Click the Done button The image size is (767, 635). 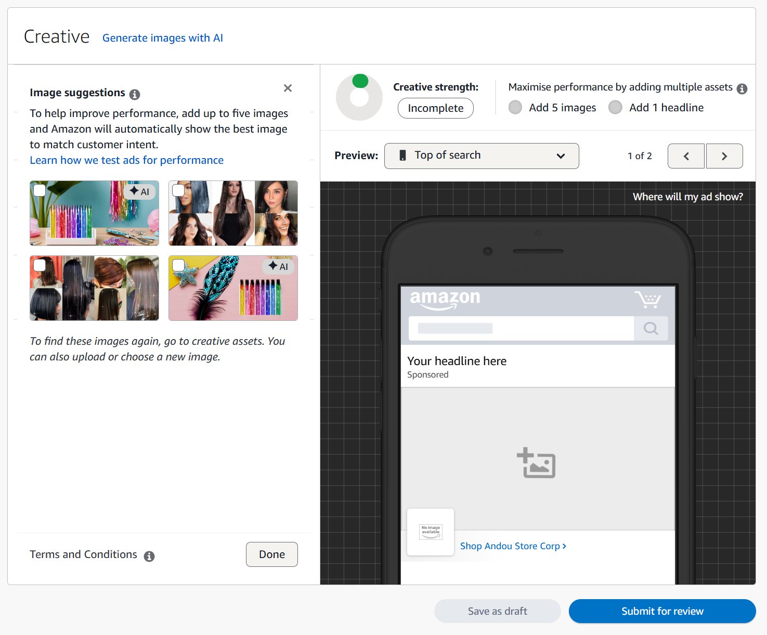tap(271, 554)
